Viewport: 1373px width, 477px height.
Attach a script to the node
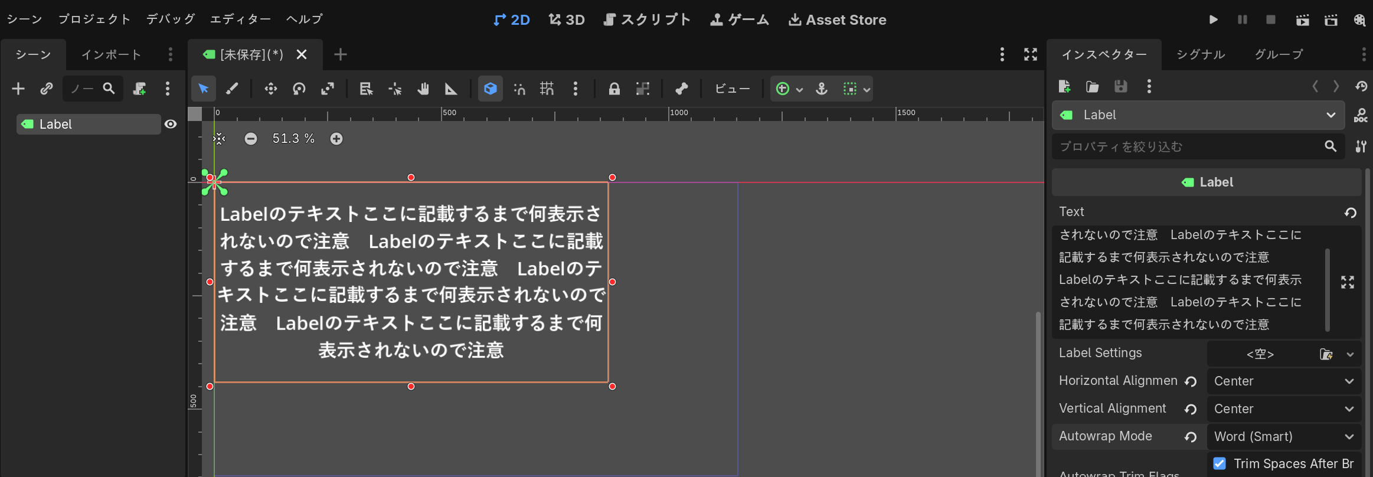(140, 89)
